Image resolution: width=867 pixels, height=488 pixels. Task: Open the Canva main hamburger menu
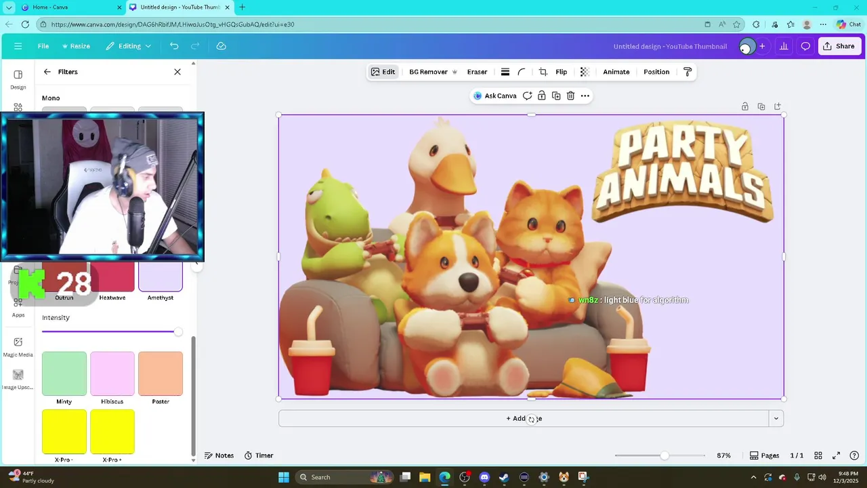[x=18, y=46]
